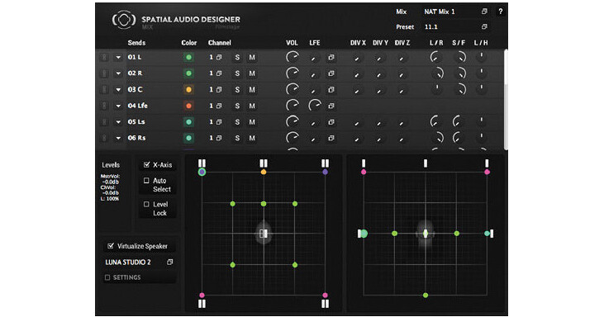
Task: Click the handle icon of 01 L row
Action: point(104,57)
